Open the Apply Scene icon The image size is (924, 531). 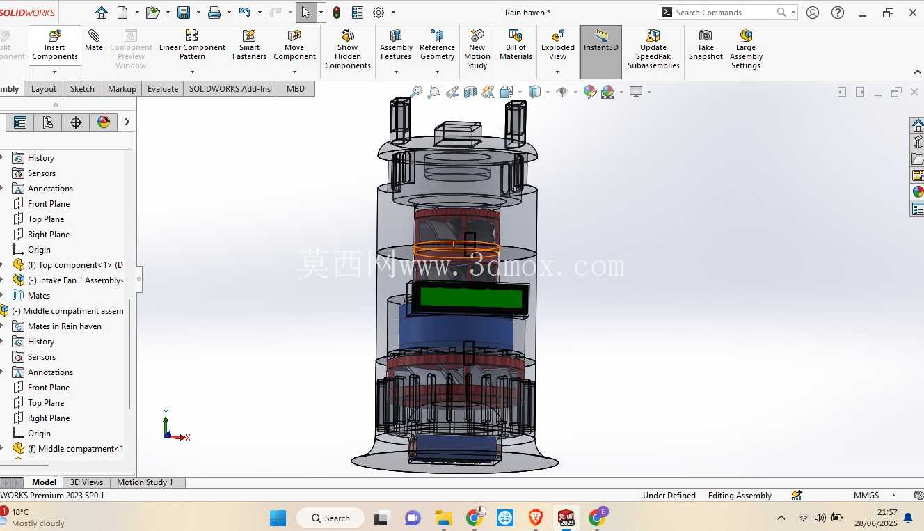[x=608, y=92]
